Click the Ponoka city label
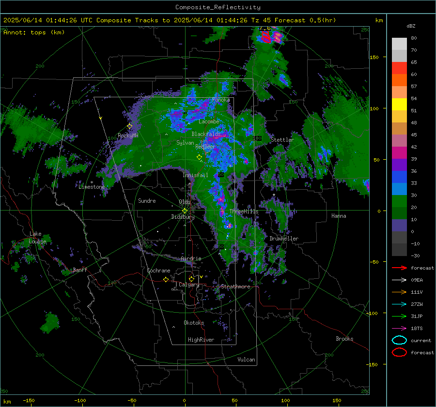 pos(221,100)
